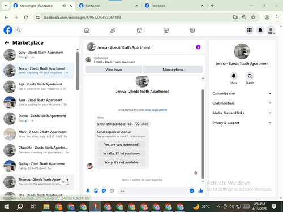
Task: Search in conversation using the Search icon
Action: tap(250, 76)
